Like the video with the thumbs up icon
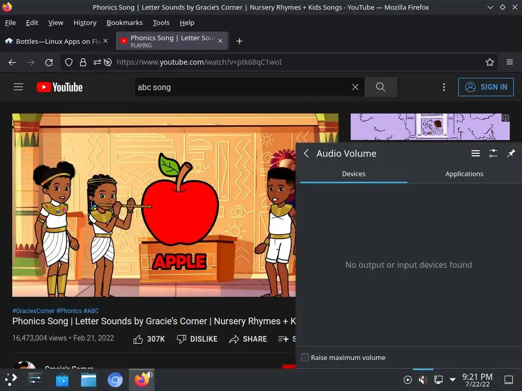Screen dimensions: 522x391 click(x=138, y=339)
